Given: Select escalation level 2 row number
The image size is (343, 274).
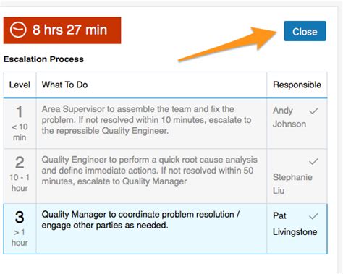Looking at the screenshot, I should (x=20, y=163).
